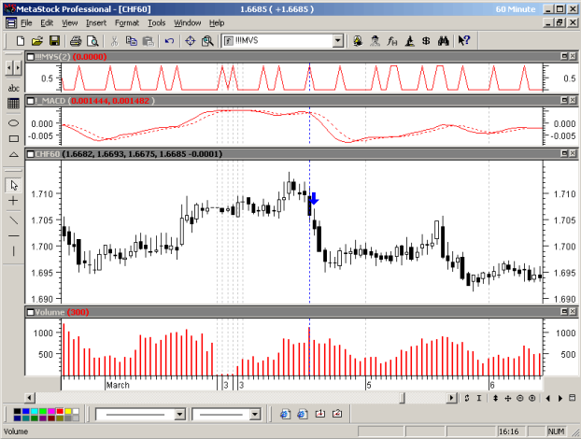Close the Volume inner panel
This screenshot has width=581, height=439.
tap(573, 312)
